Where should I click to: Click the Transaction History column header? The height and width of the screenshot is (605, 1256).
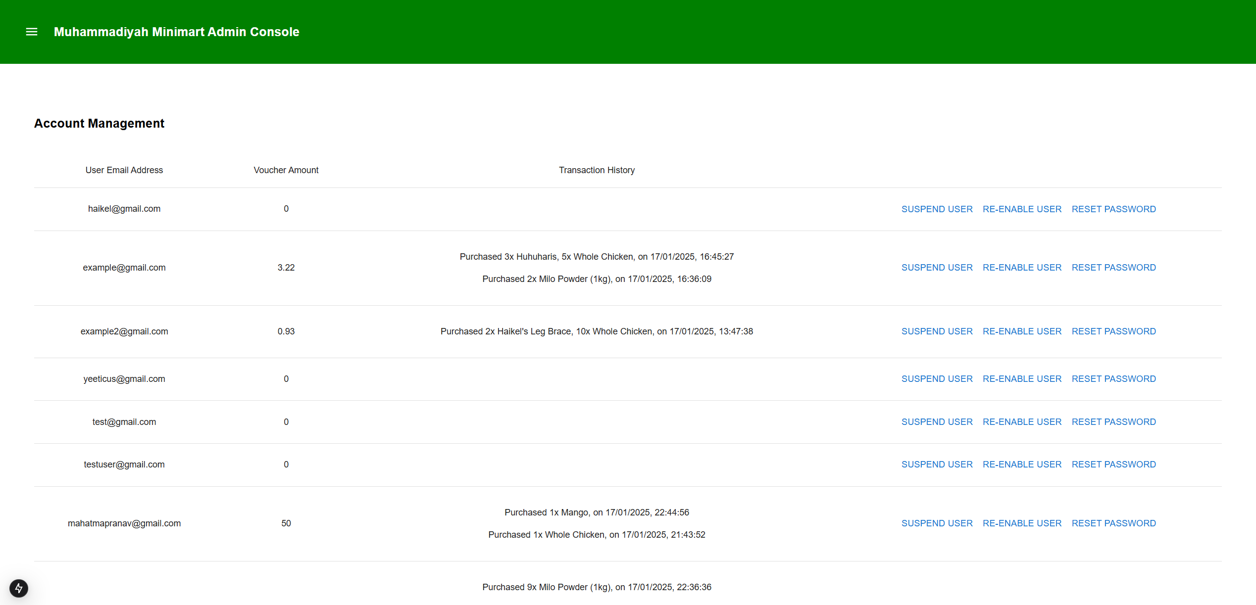tap(597, 170)
